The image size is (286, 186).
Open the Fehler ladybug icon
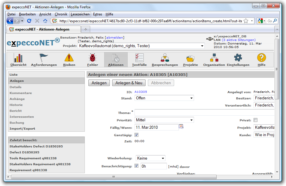point(92,58)
